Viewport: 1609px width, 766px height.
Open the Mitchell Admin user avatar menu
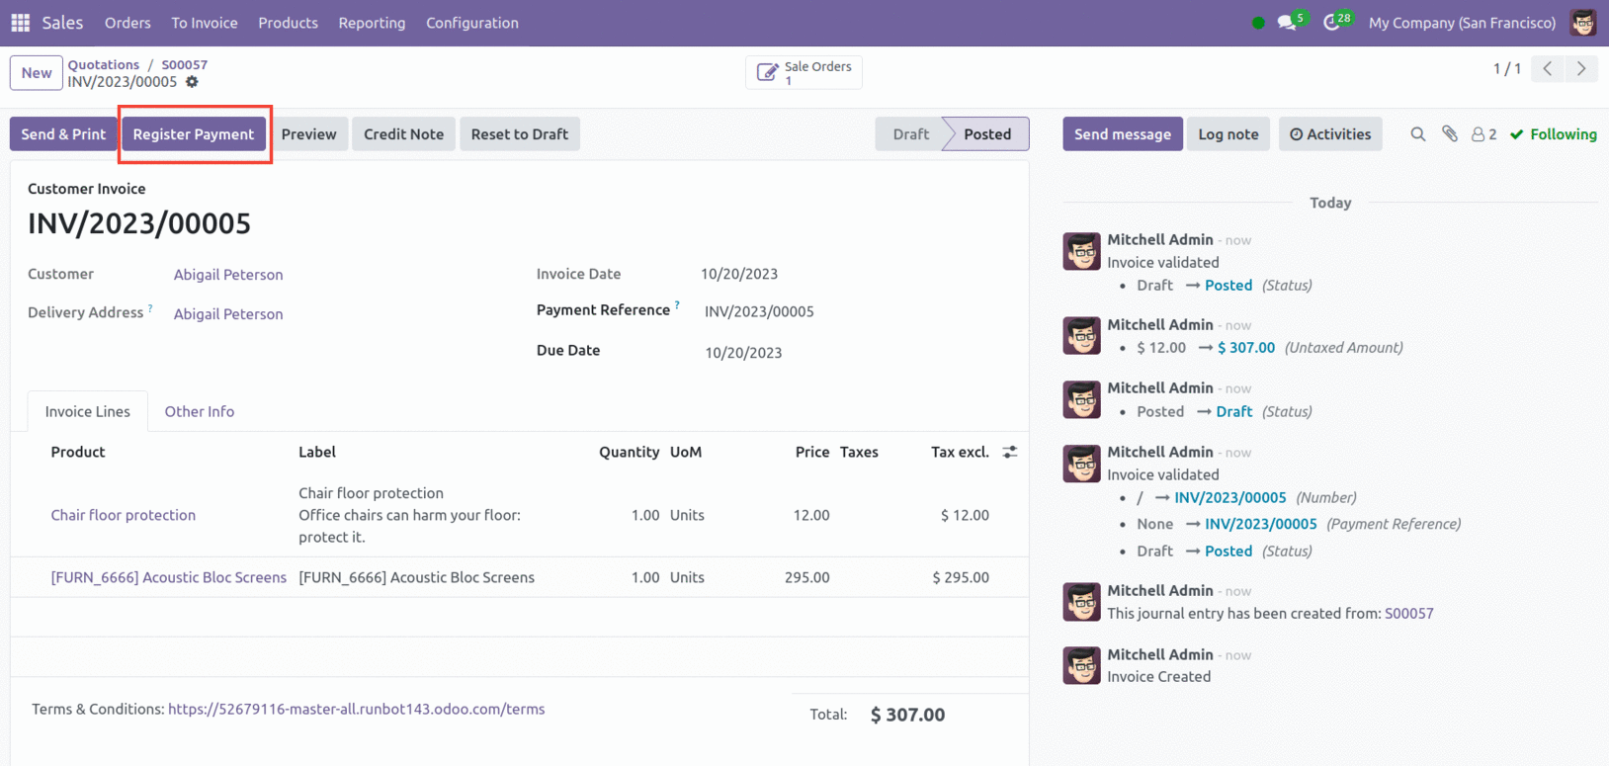point(1582,23)
